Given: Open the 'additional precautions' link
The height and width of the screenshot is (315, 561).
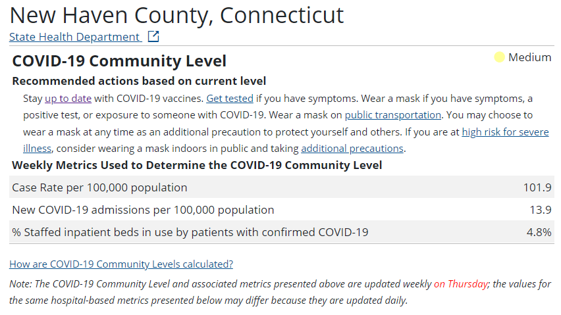Looking at the screenshot, I should pyautogui.click(x=352, y=148).
